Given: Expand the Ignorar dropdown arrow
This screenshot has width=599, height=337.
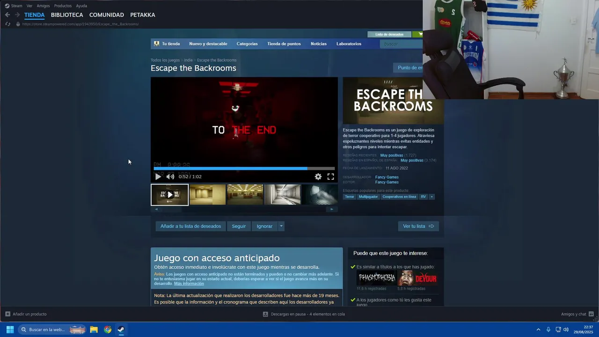Looking at the screenshot, I should tap(281, 226).
